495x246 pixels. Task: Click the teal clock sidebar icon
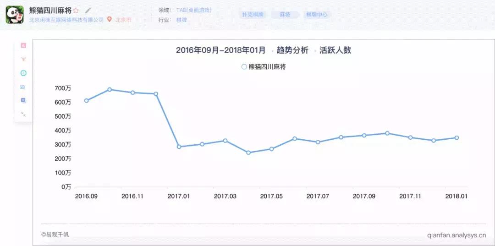point(23,73)
